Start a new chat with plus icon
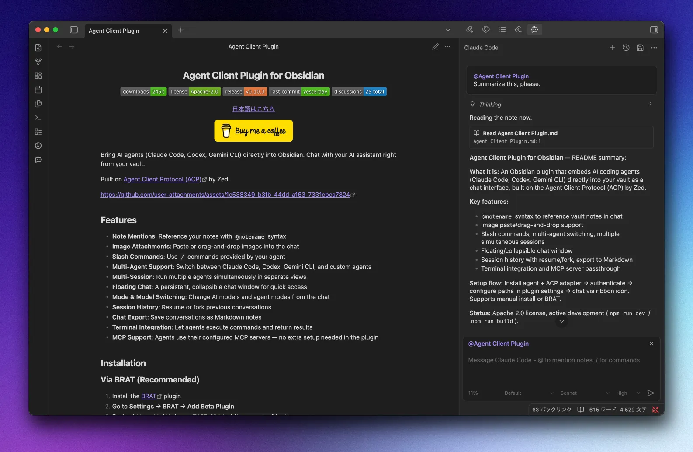 tap(612, 48)
